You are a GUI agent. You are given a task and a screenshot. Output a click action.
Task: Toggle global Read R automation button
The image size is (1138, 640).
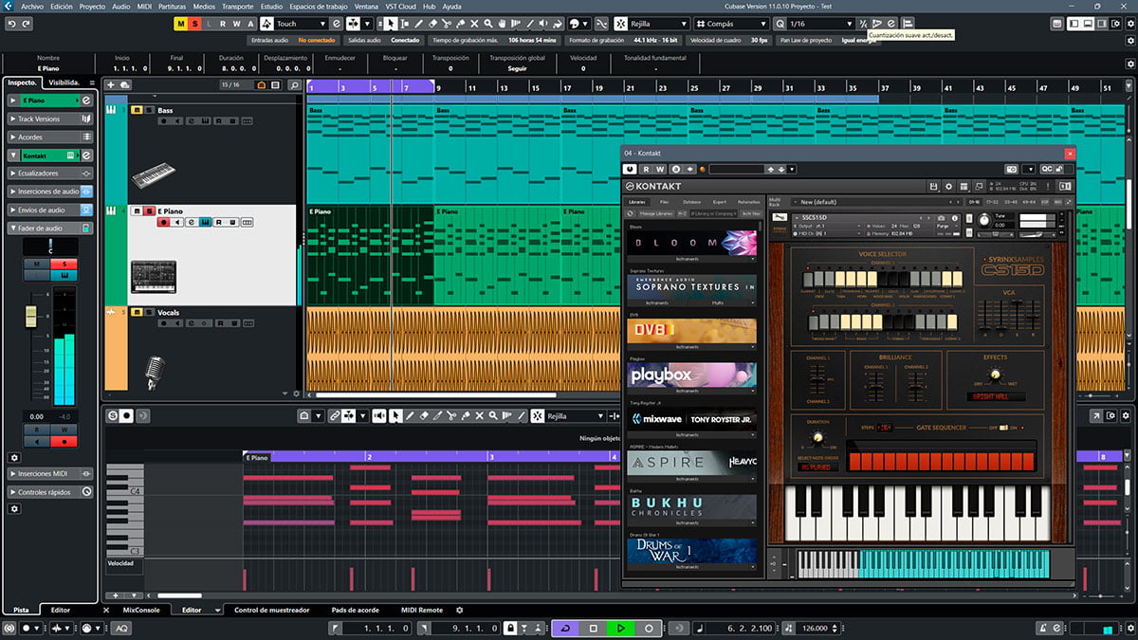coord(223,23)
